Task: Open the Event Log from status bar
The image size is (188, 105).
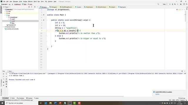Action: tap(182, 98)
